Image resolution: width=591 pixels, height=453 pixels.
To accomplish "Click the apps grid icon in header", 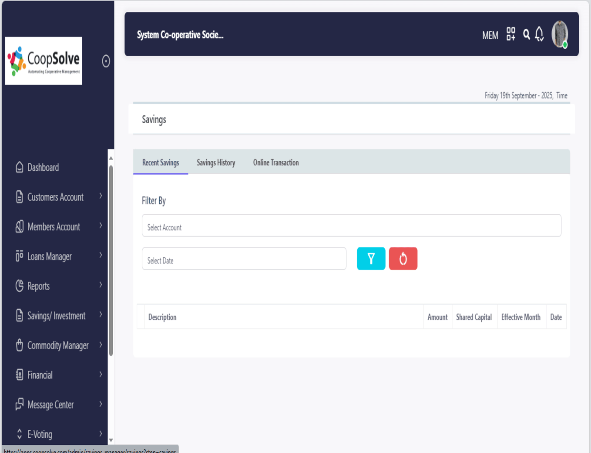I will pos(510,34).
